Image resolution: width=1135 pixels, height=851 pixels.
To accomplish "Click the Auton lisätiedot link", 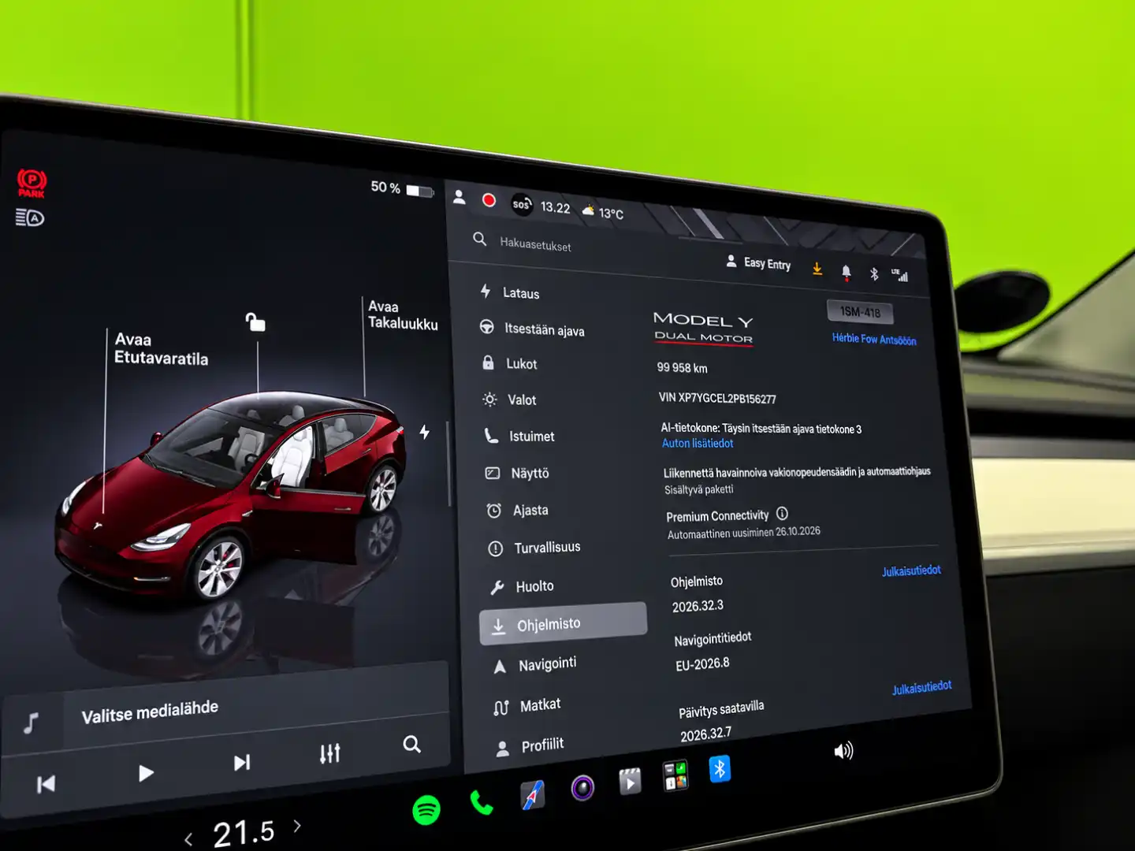I will 698,444.
